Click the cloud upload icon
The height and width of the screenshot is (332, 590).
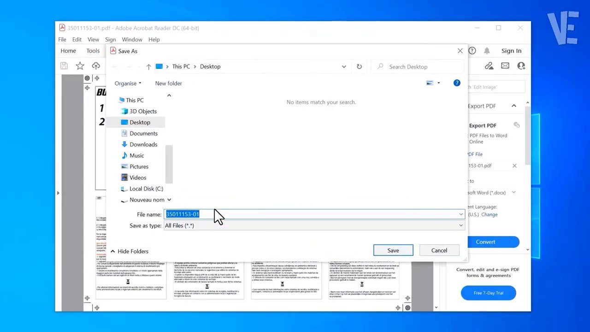point(96,66)
